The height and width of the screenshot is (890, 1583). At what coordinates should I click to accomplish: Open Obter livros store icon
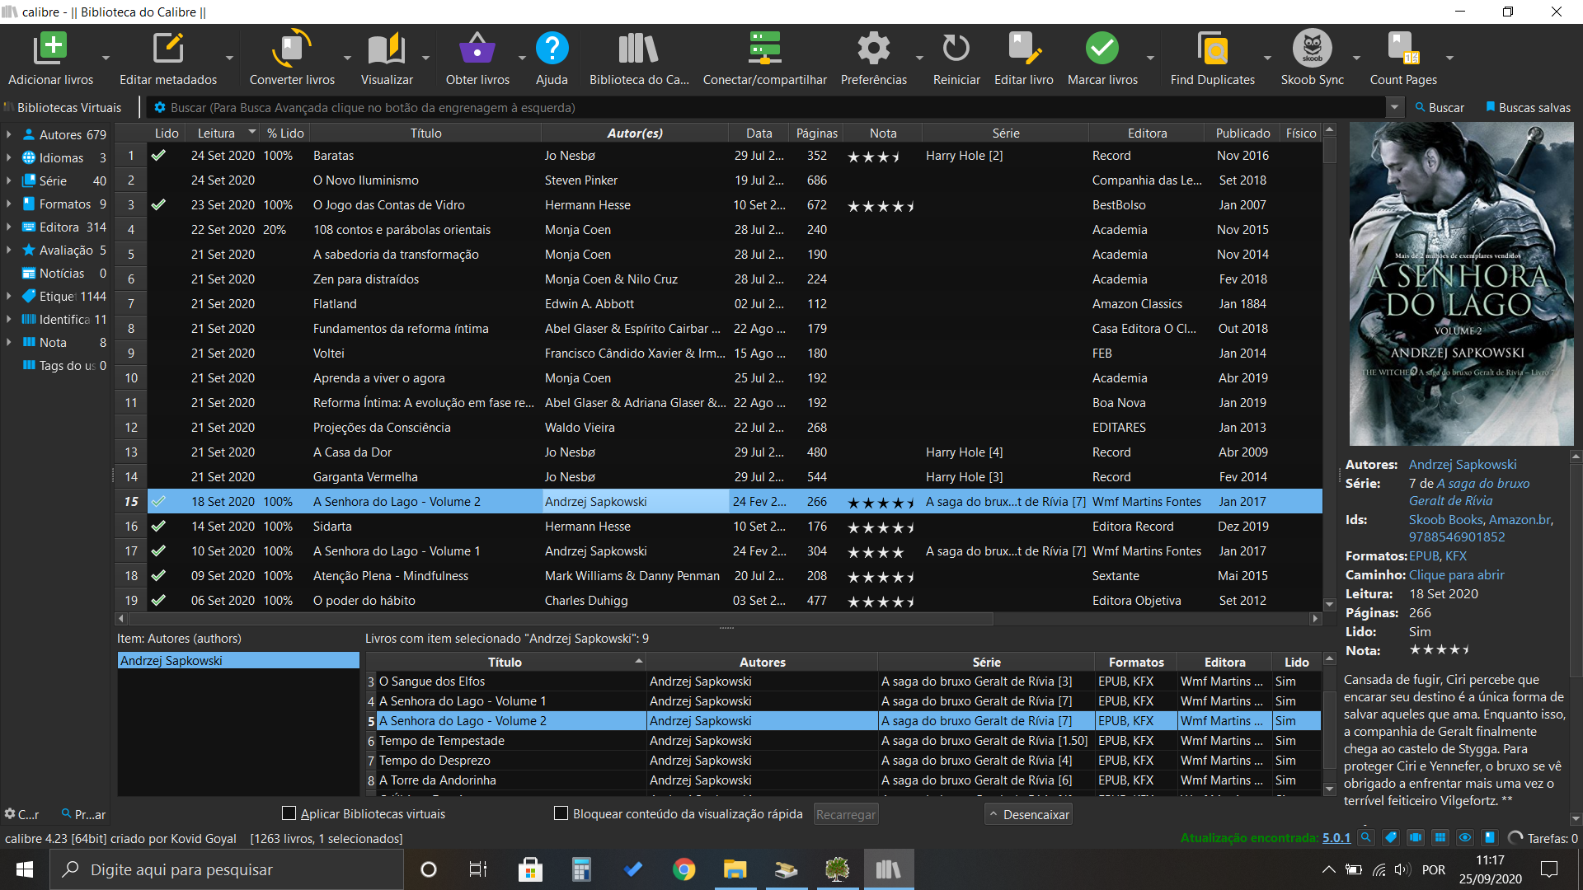477,49
